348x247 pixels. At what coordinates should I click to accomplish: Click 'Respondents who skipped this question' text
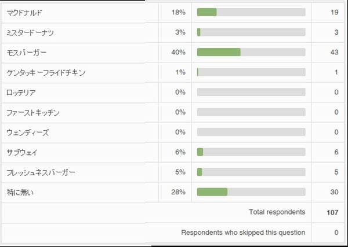pyautogui.click(x=243, y=233)
